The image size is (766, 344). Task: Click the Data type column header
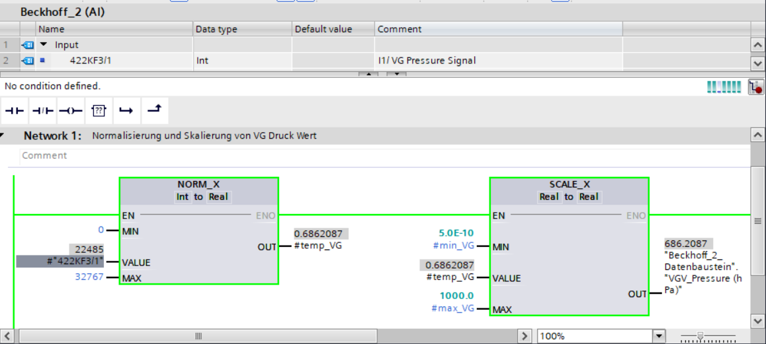point(216,29)
